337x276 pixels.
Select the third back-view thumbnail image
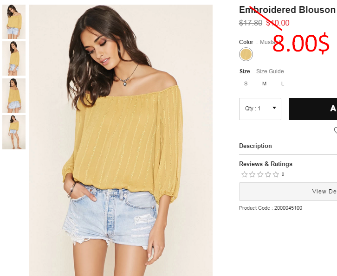[x=14, y=96]
